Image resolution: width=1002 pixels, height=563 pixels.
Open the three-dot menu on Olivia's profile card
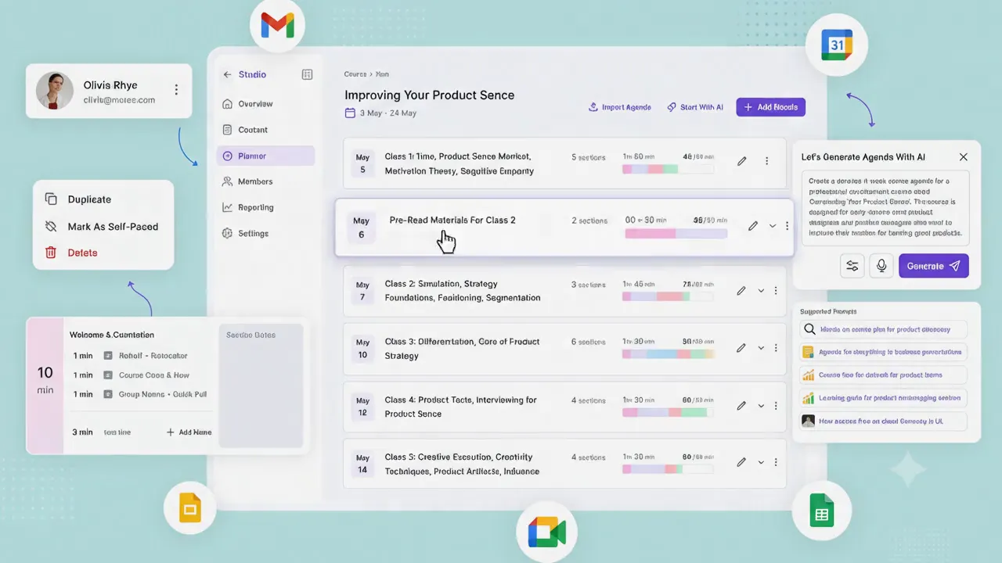tap(176, 90)
